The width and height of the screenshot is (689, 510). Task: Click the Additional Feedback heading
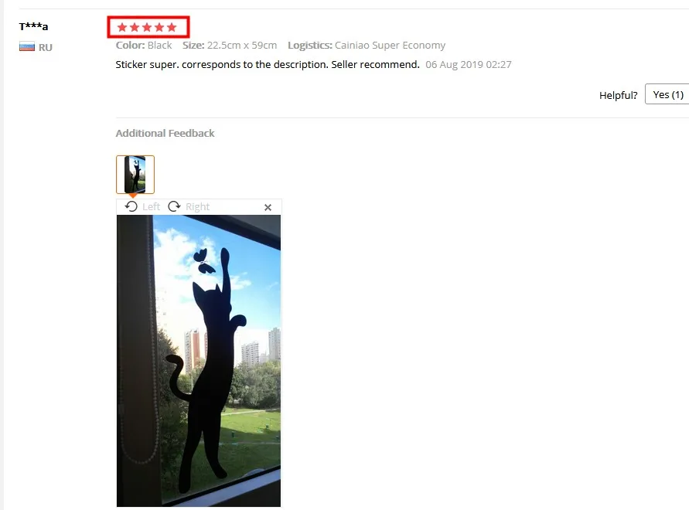tap(165, 133)
